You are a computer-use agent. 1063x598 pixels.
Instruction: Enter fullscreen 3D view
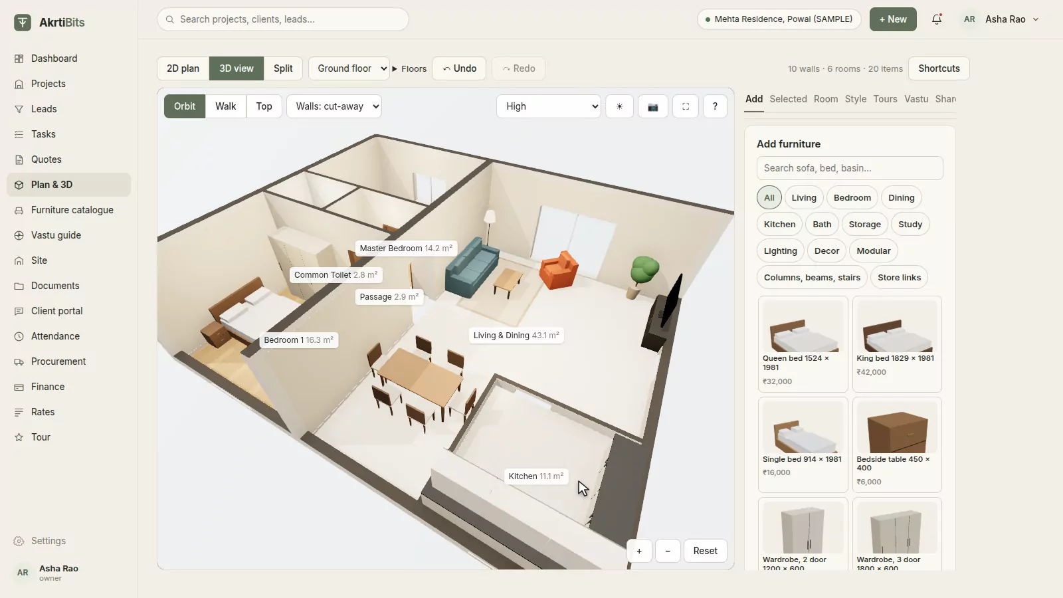(686, 106)
